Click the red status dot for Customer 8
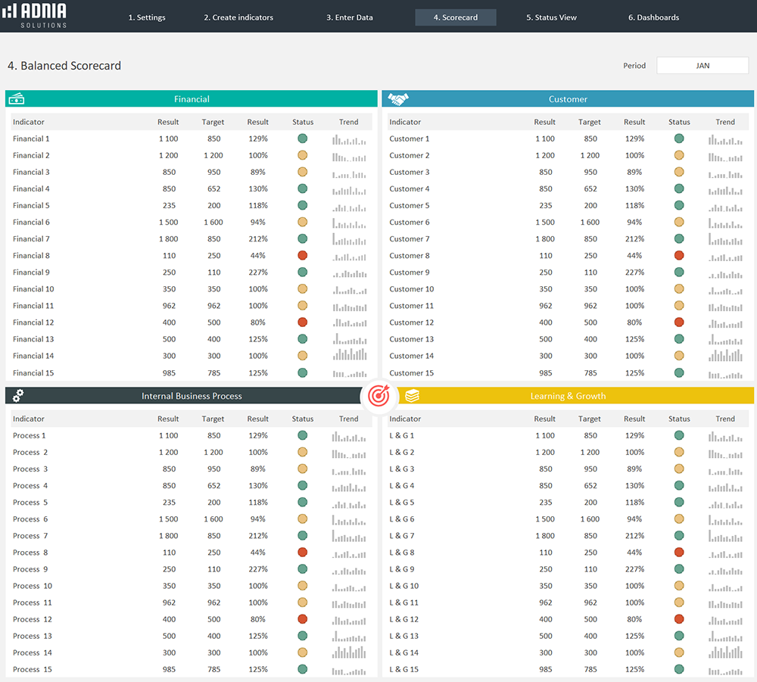The width and height of the screenshot is (757, 682). point(679,255)
